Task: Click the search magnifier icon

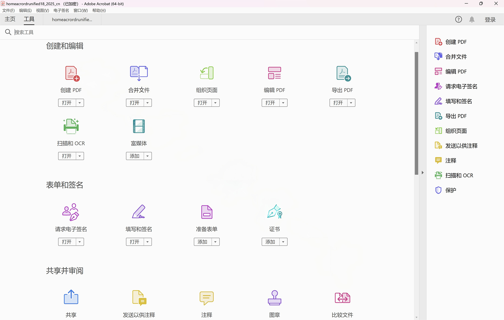Action: (x=8, y=32)
